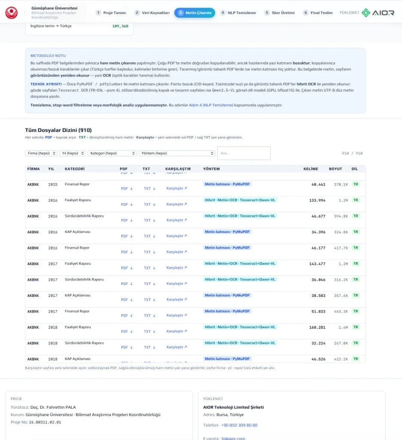Image resolution: width=402 pixels, height=440 pixels.
Task: Select the file size 463.3K
Action: [341, 312]
